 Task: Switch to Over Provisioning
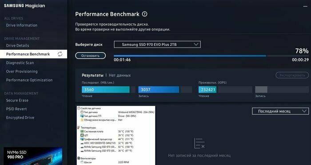coord(22,71)
